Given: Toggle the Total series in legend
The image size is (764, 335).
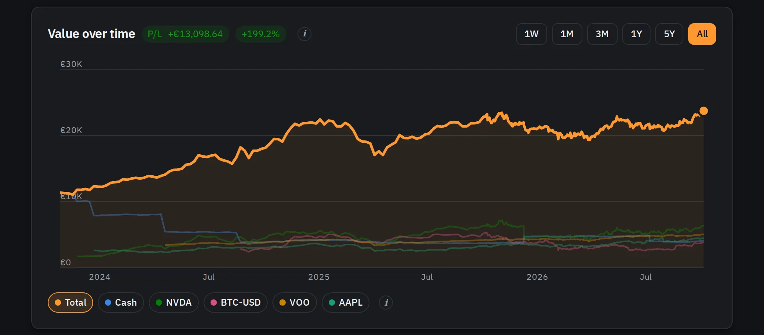Looking at the screenshot, I should (70, 303).
